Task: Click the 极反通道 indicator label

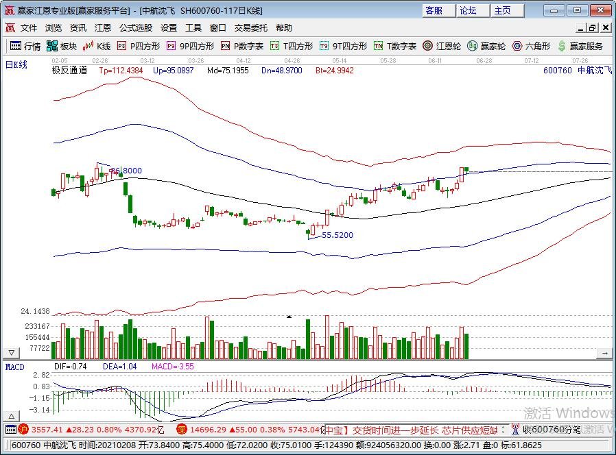Action: click(x=69, y=71)
